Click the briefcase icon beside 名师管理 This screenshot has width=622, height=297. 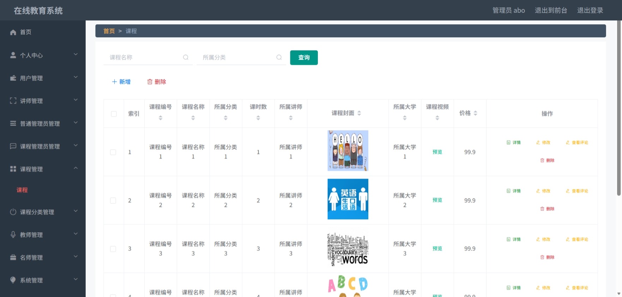13,258
